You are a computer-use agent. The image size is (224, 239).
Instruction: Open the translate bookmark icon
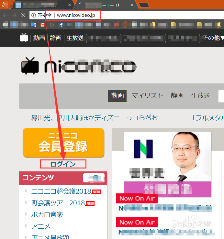coord(34,24)
